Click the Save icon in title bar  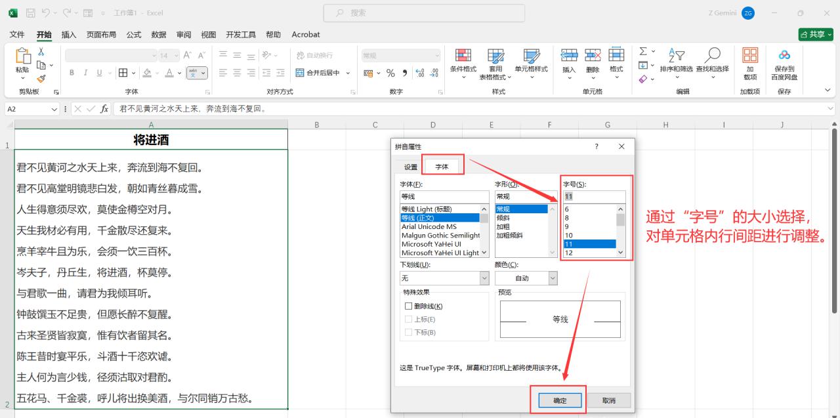30,13
